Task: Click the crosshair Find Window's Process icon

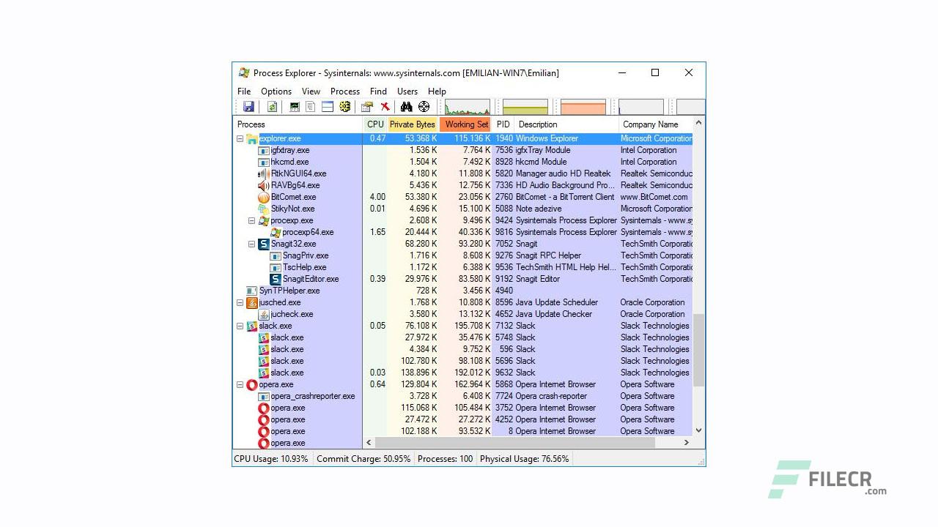Action: pos(424,107)
